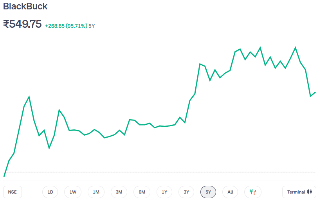Image resolution: width=319 pixels, height=201 pixels.
Task: Switch chart to 3Y range
Action: [186, 192]
